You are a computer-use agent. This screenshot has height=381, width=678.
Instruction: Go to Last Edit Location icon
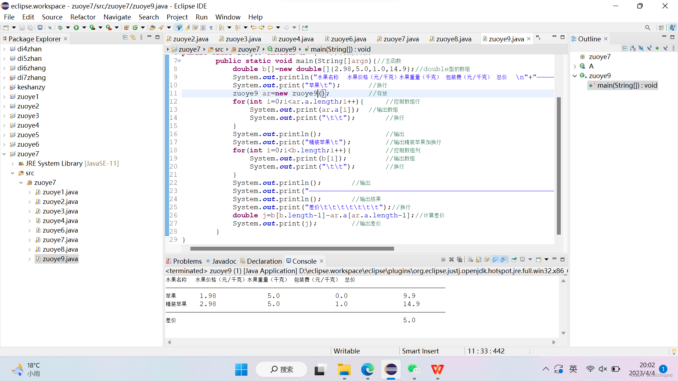(254, 28)
